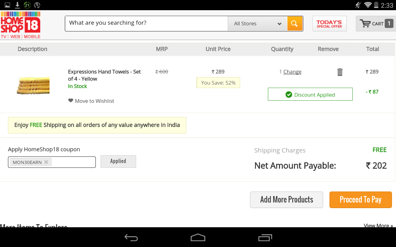Open the Expressions Hand Towels product title

point(104,75)
